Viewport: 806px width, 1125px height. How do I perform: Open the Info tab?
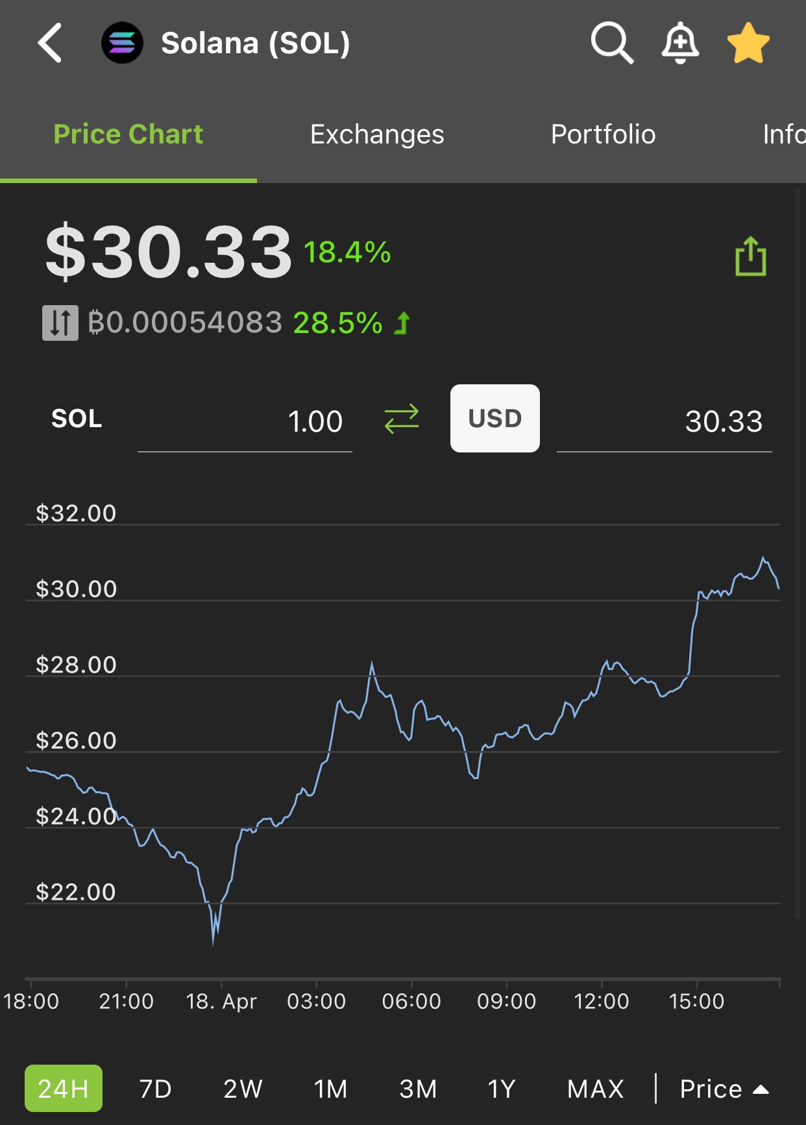[784, 134]
